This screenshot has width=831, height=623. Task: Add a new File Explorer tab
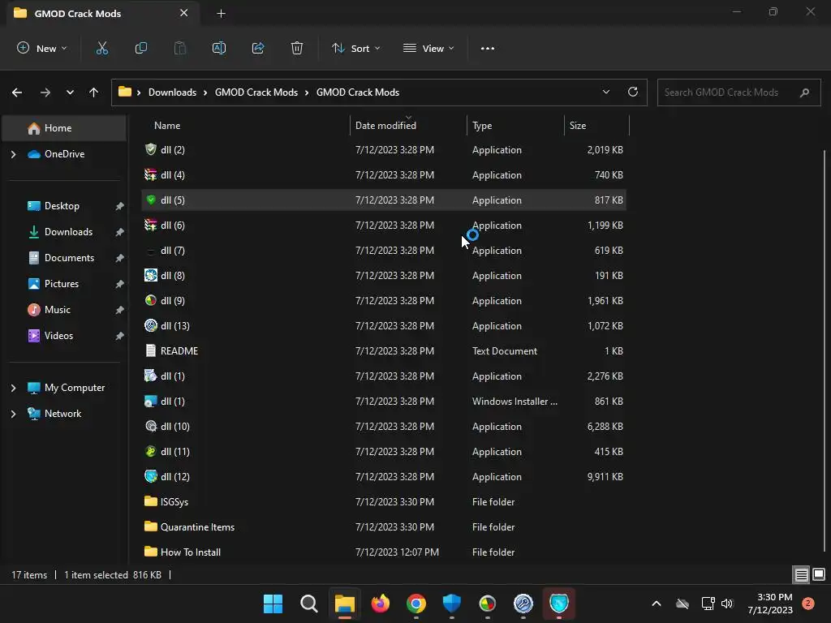pos(221,14)
